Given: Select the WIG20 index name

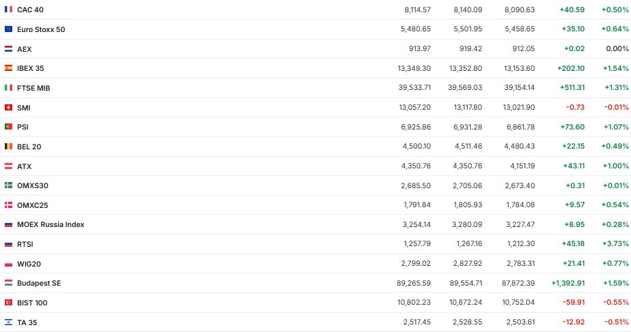Looking at the screenshot, I should click(30, 263).
